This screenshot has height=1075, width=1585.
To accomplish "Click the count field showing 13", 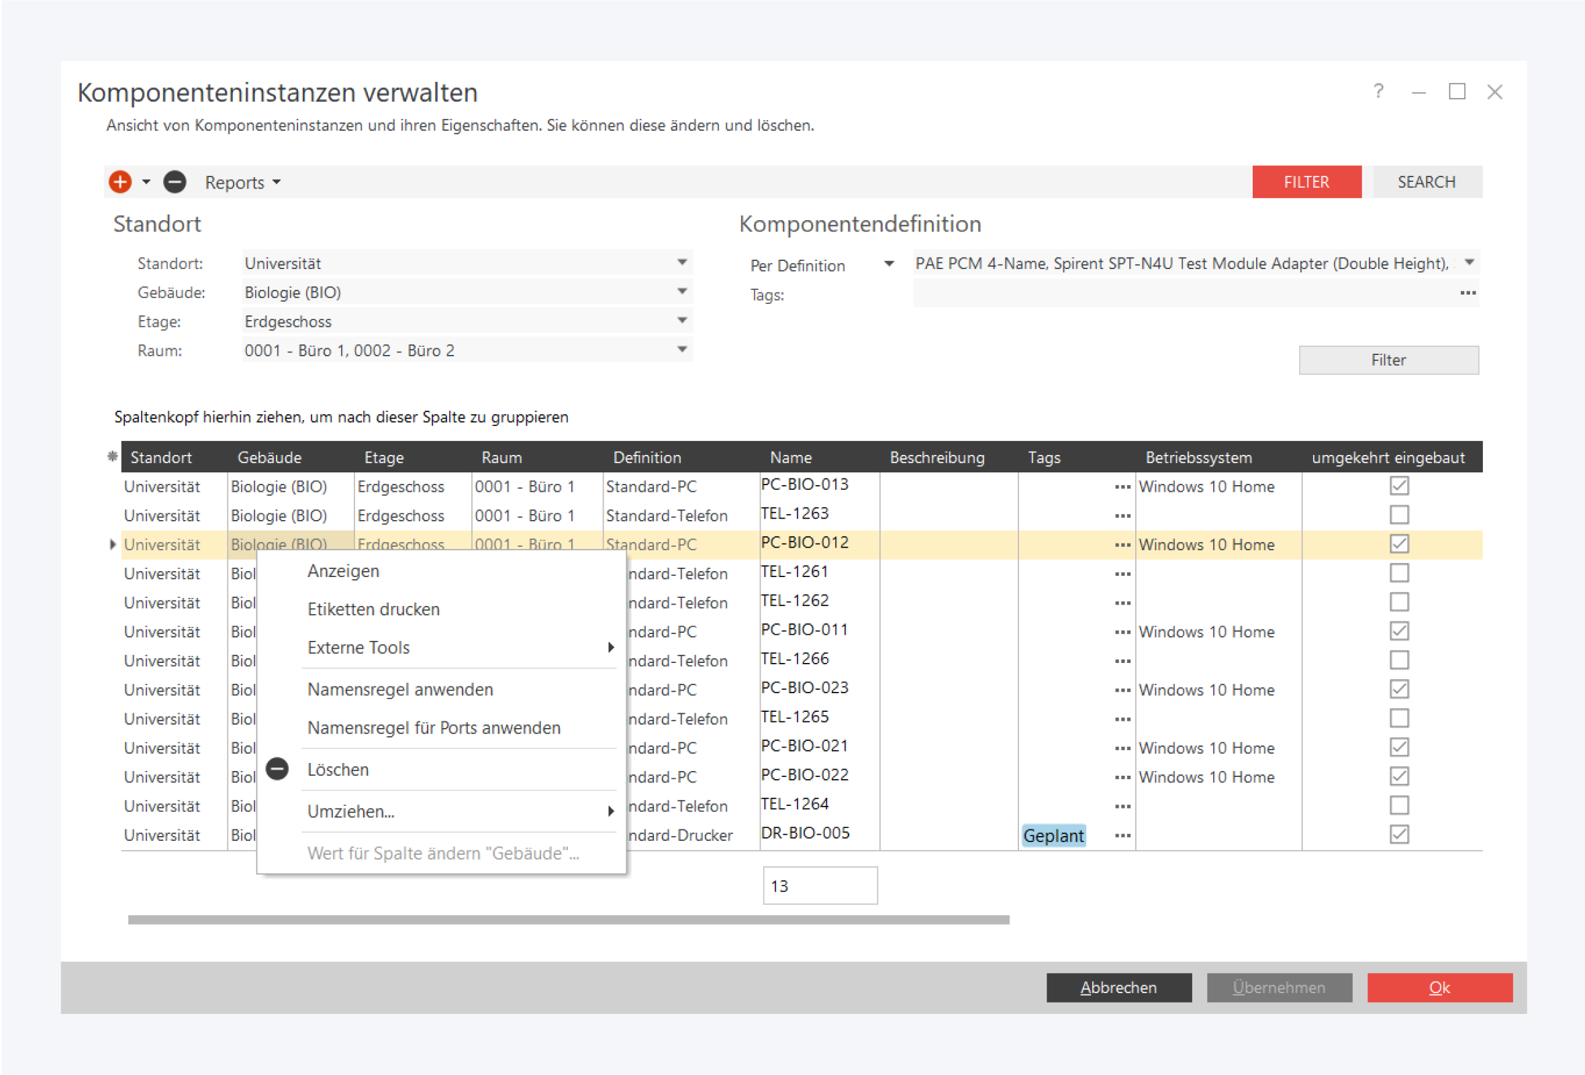I will tap(819, 886).
